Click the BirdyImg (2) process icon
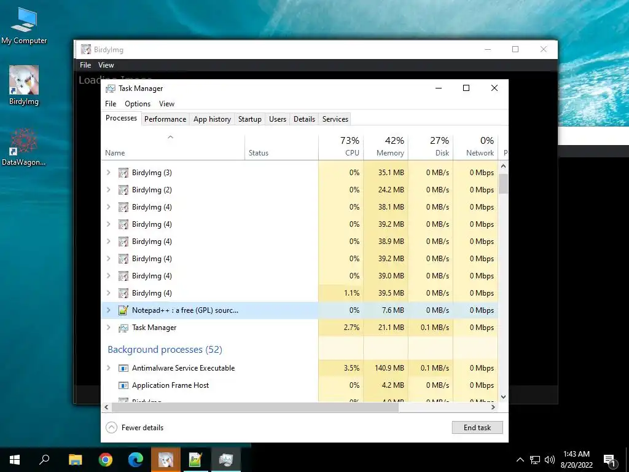The height and width of the screenshot is (472, 629). coord(123,190)
